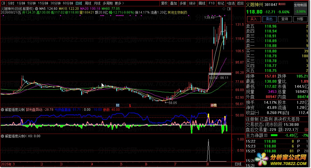Click the 15:22 trade tick row
The height and width of the screenshot is (168, 311).
point(277,141)
